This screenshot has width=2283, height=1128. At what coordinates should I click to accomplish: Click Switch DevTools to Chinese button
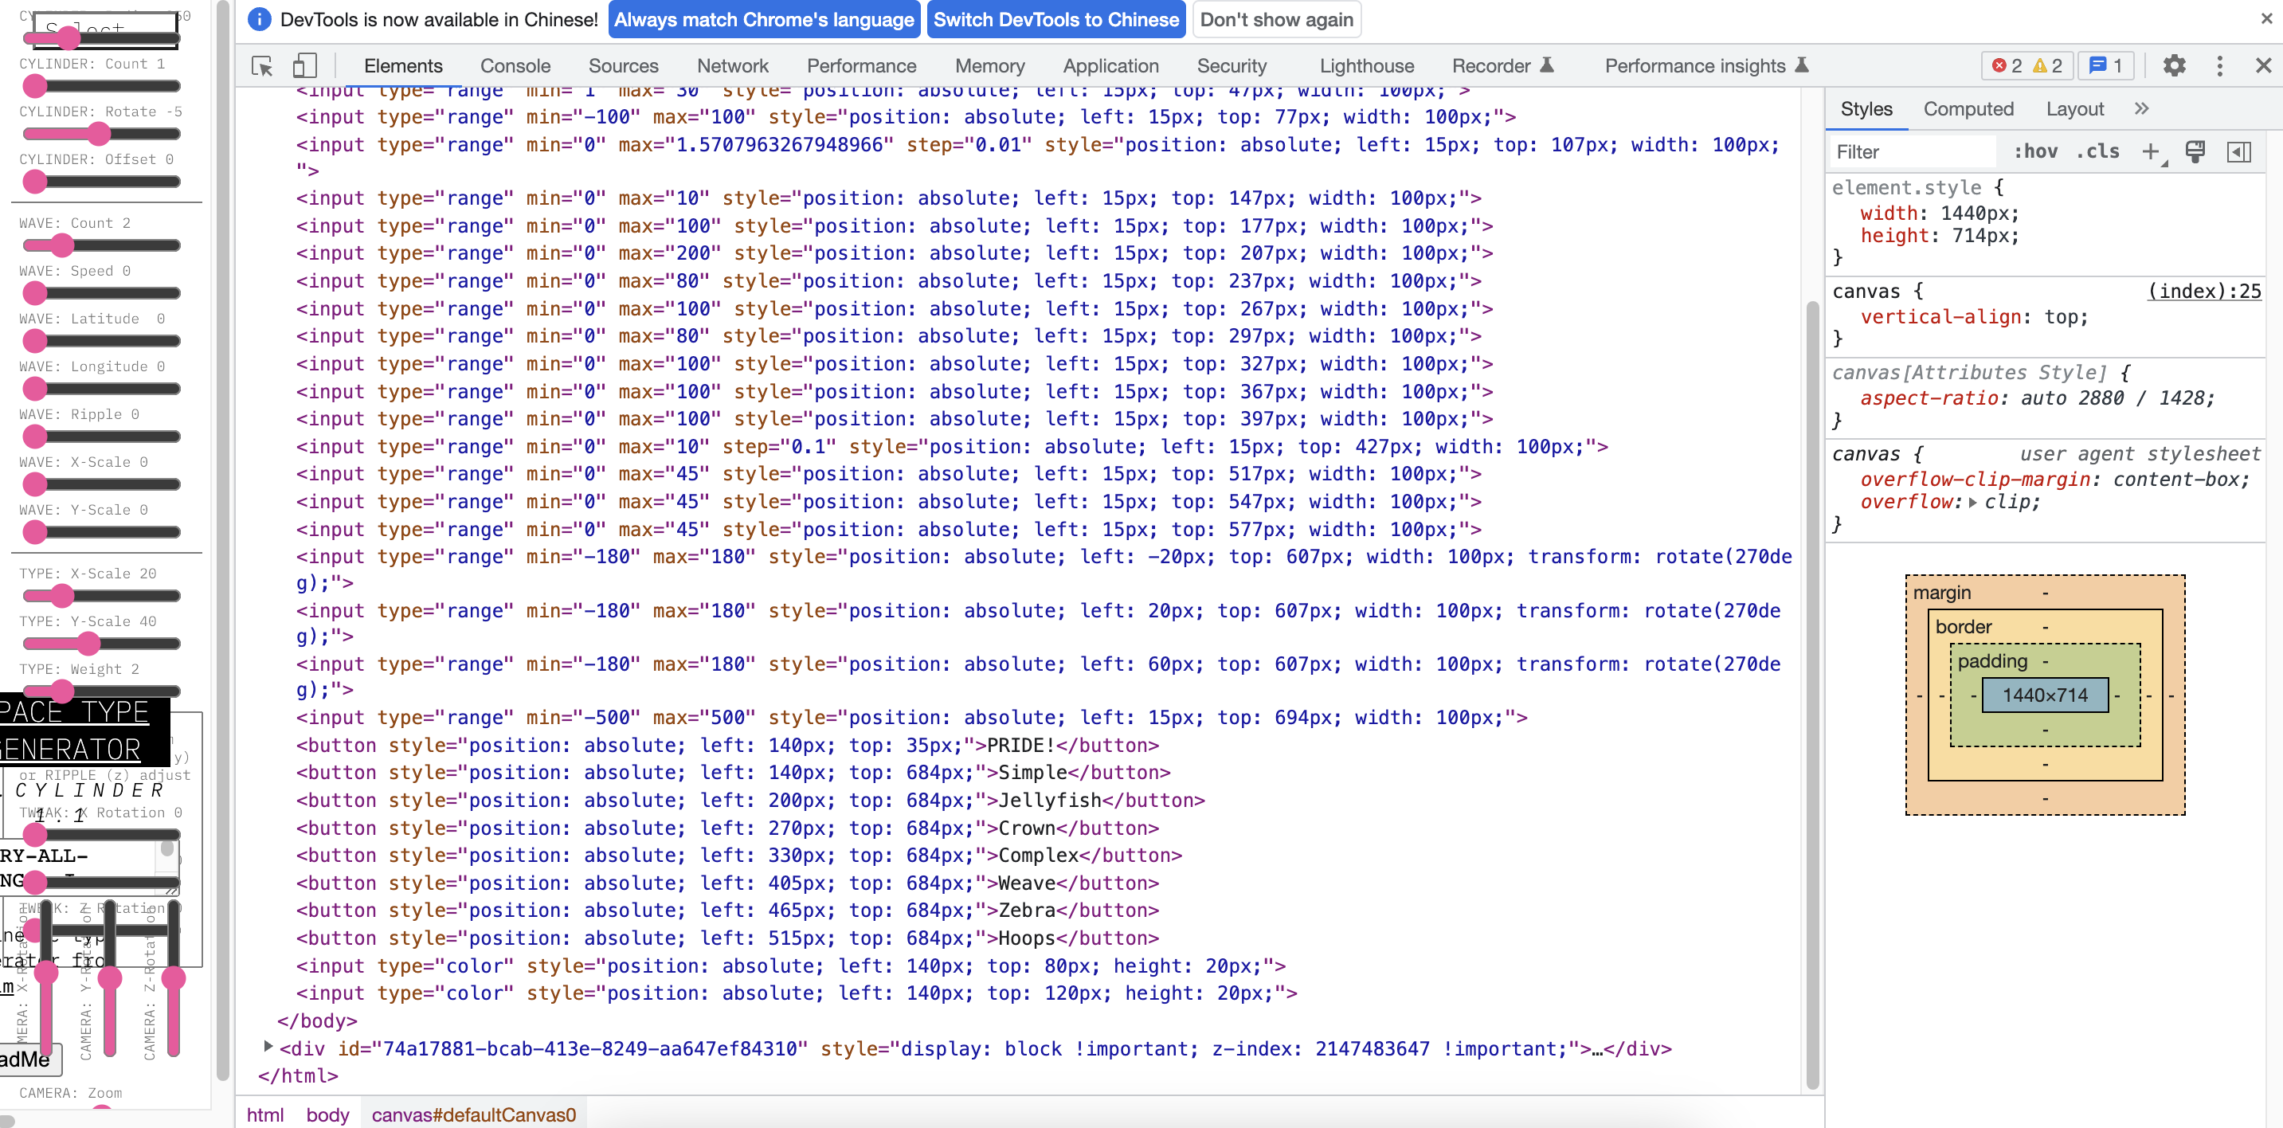[1055, 19]
